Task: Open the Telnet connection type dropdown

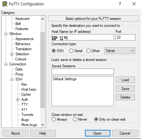Action: coord(120,51)
